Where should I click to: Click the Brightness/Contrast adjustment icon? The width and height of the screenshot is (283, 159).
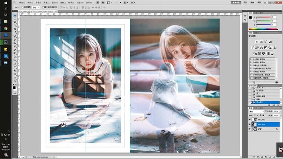click(x=257, y=42)
